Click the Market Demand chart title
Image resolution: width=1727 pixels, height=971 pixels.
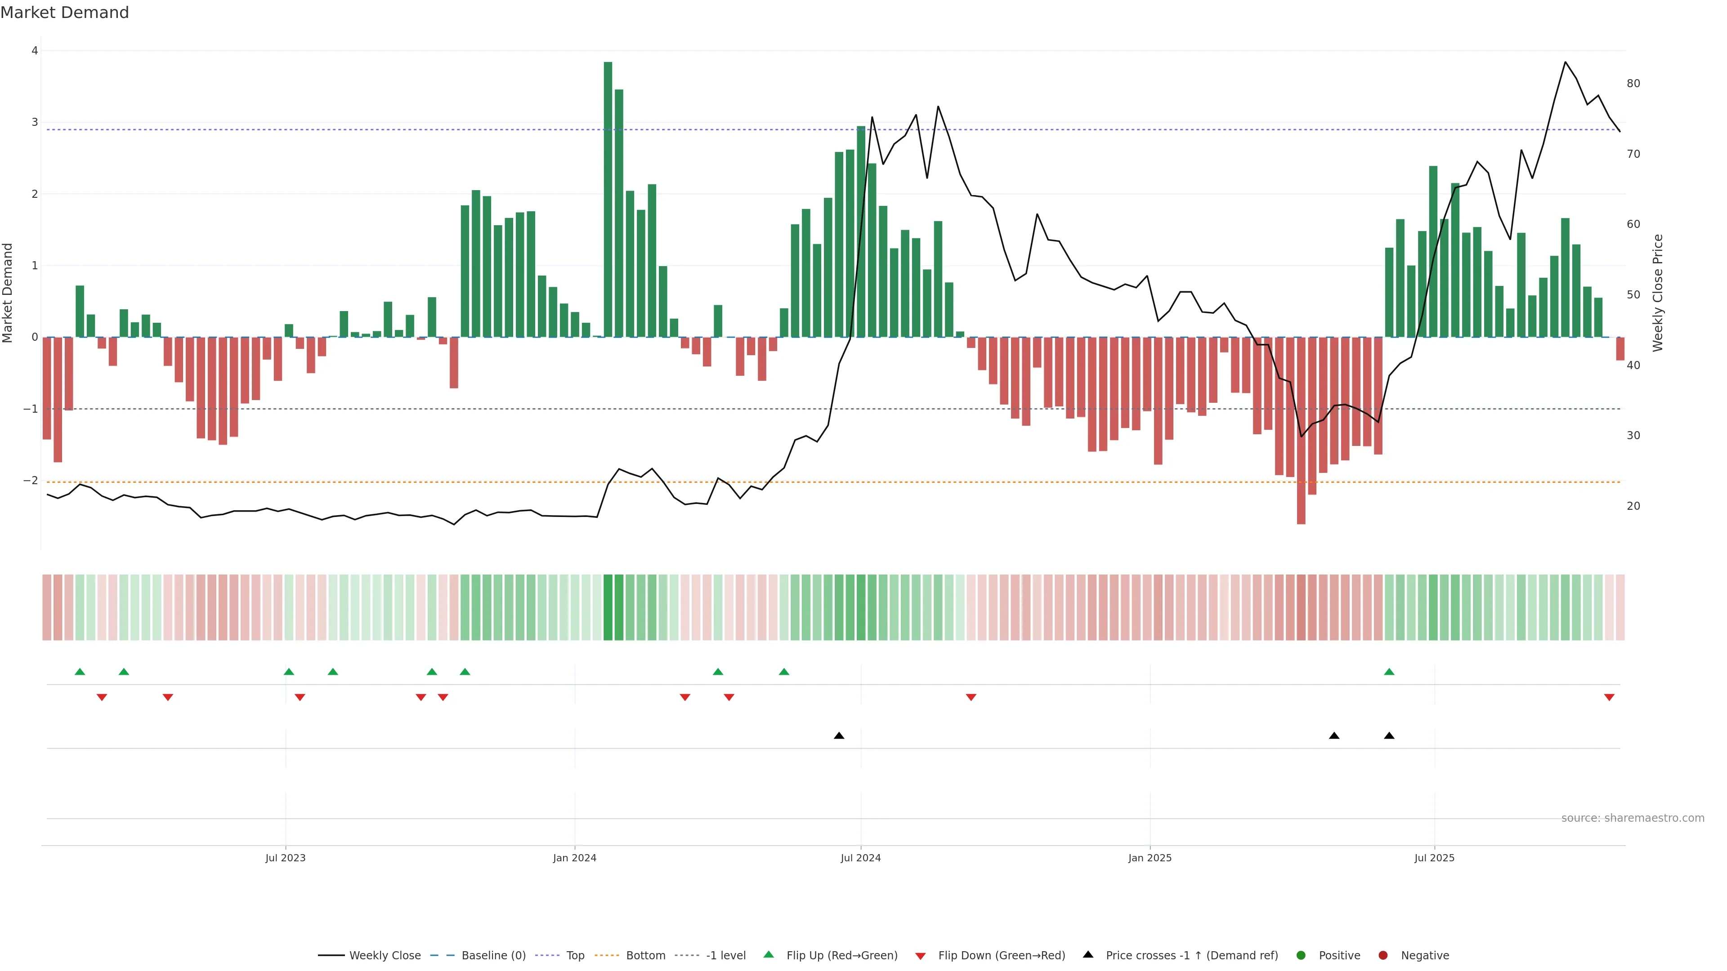(x=64, y=13)
